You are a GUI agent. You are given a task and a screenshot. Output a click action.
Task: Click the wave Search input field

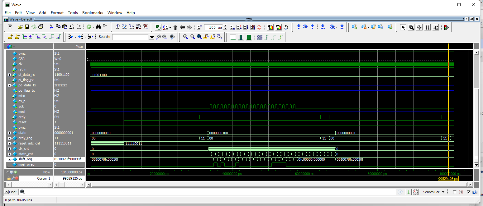tap(131, 37)
